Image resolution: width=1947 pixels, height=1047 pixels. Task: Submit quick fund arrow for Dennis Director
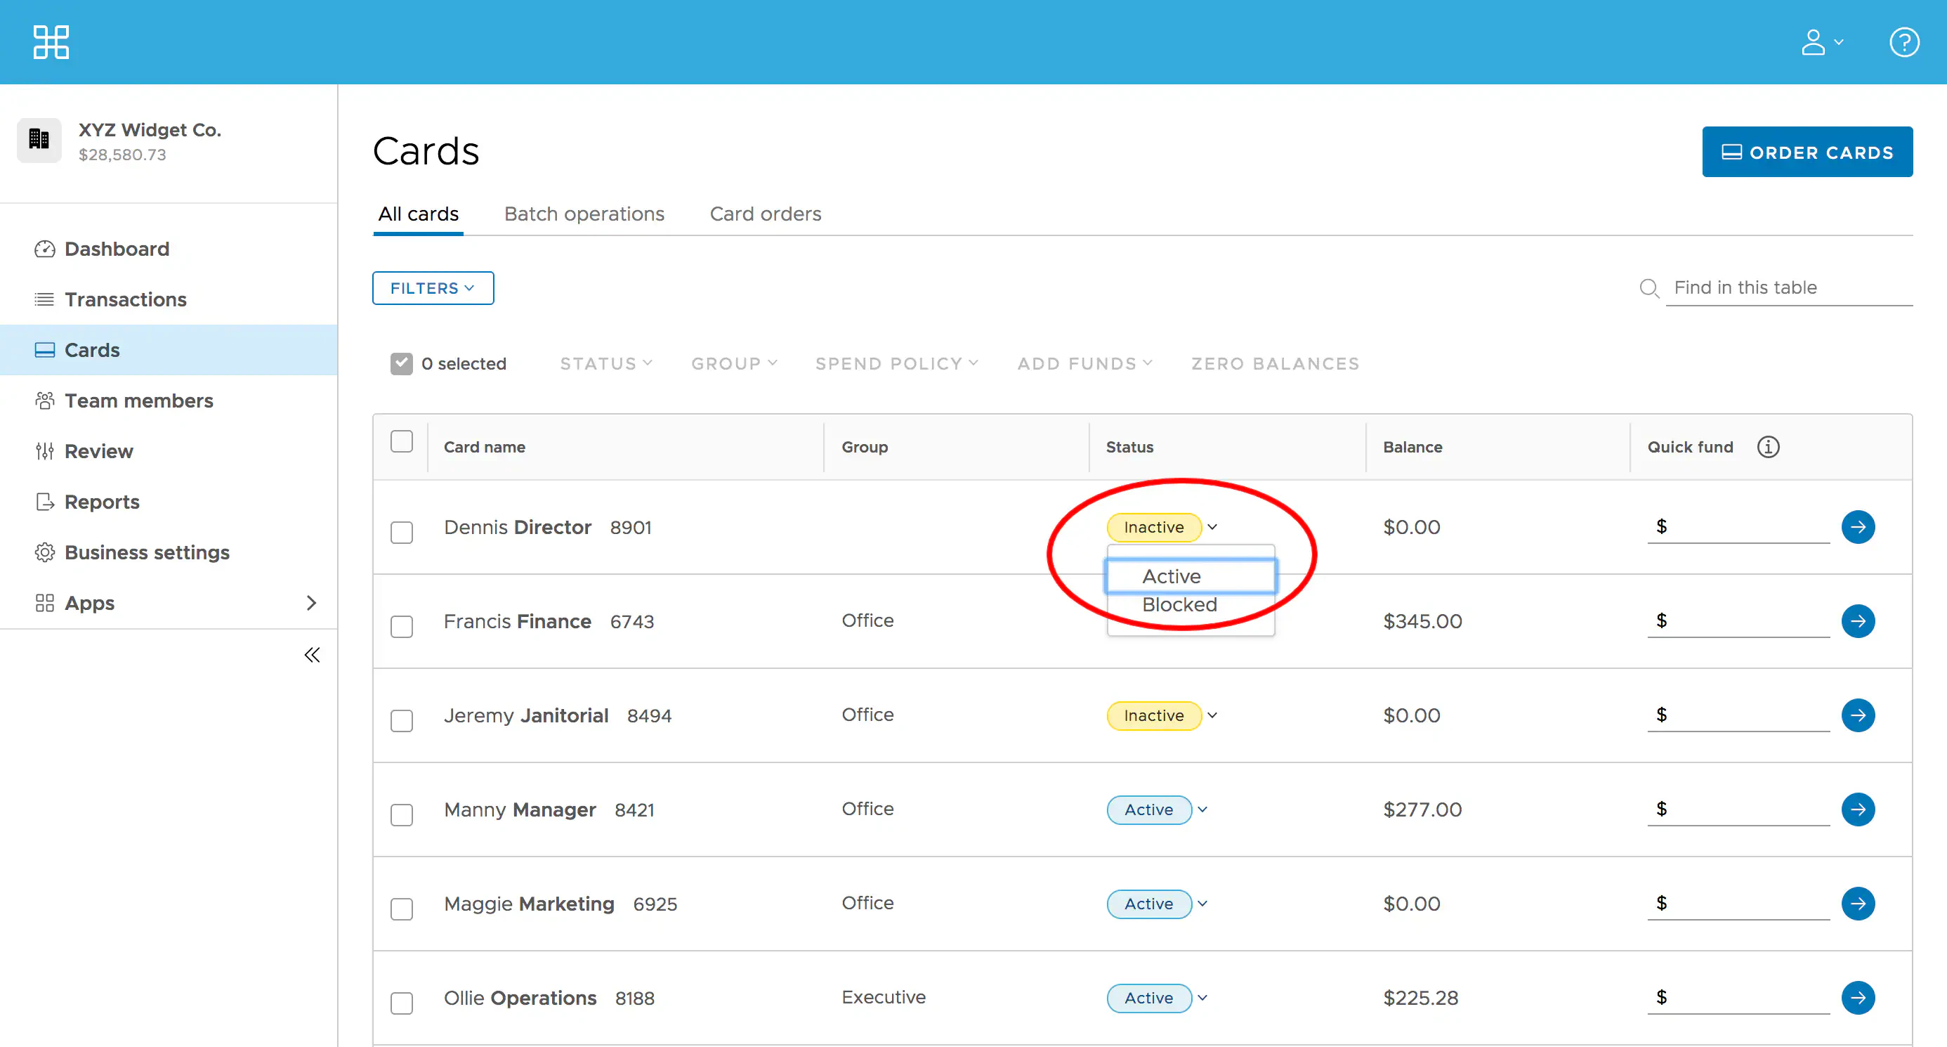tap(1858, 527)
